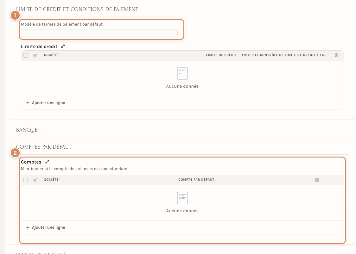356x254 pixels.
Task: Click the Comptes par défaut section heading
Action: [x=44, y=147]
